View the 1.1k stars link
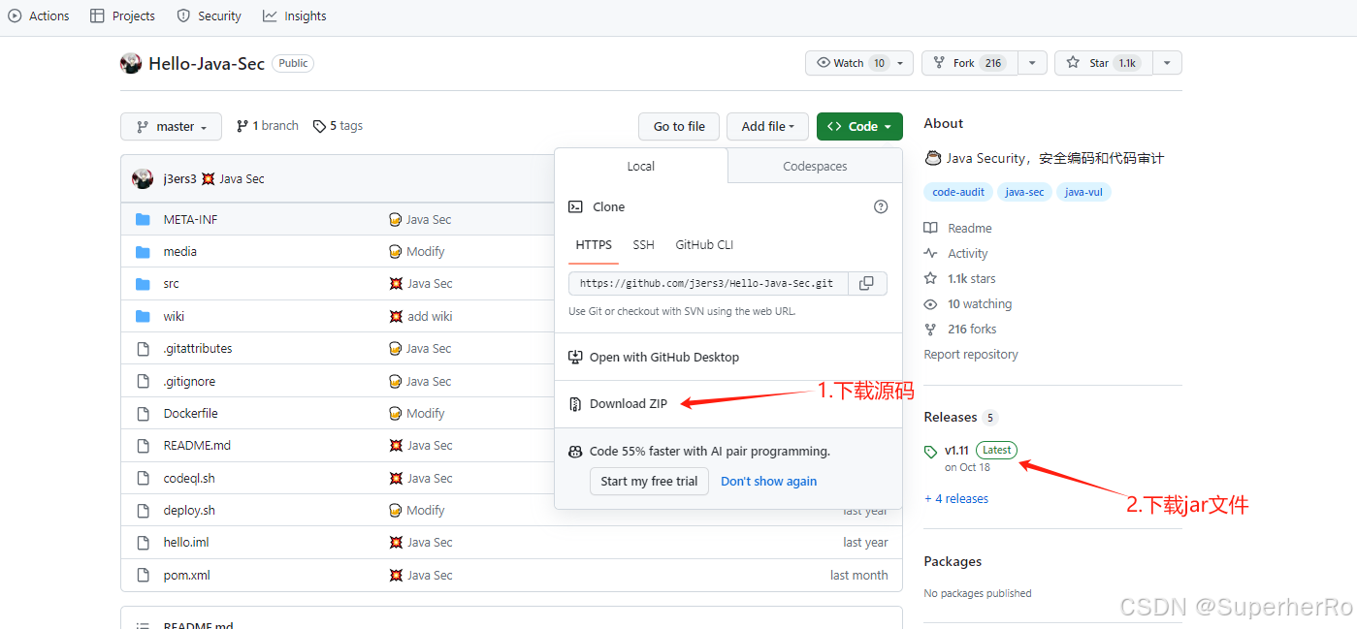Image resolution: width=1357 pixels, height=629 pixels. point(960,279)
